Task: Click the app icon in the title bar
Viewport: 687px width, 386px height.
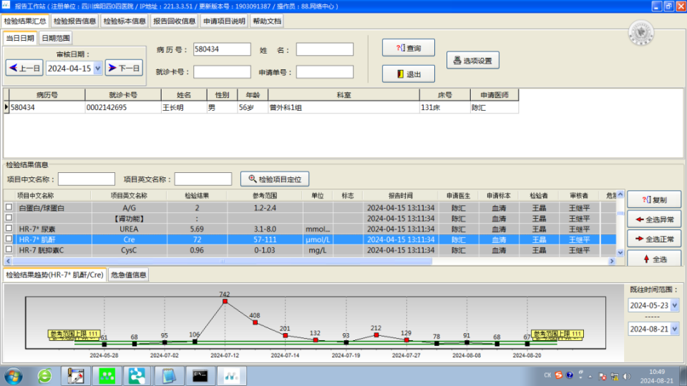Action: tap(6, 5)
